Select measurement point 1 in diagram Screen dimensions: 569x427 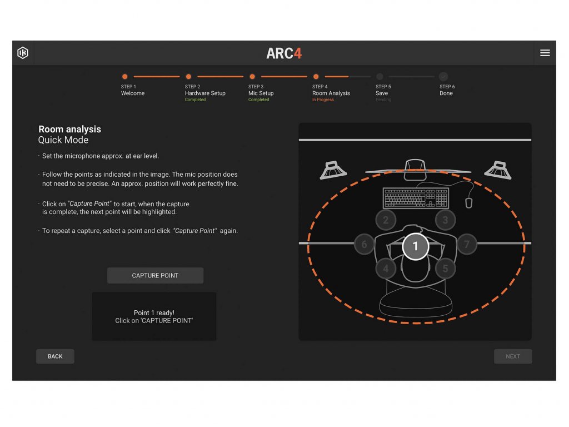[x=416, y=246]
